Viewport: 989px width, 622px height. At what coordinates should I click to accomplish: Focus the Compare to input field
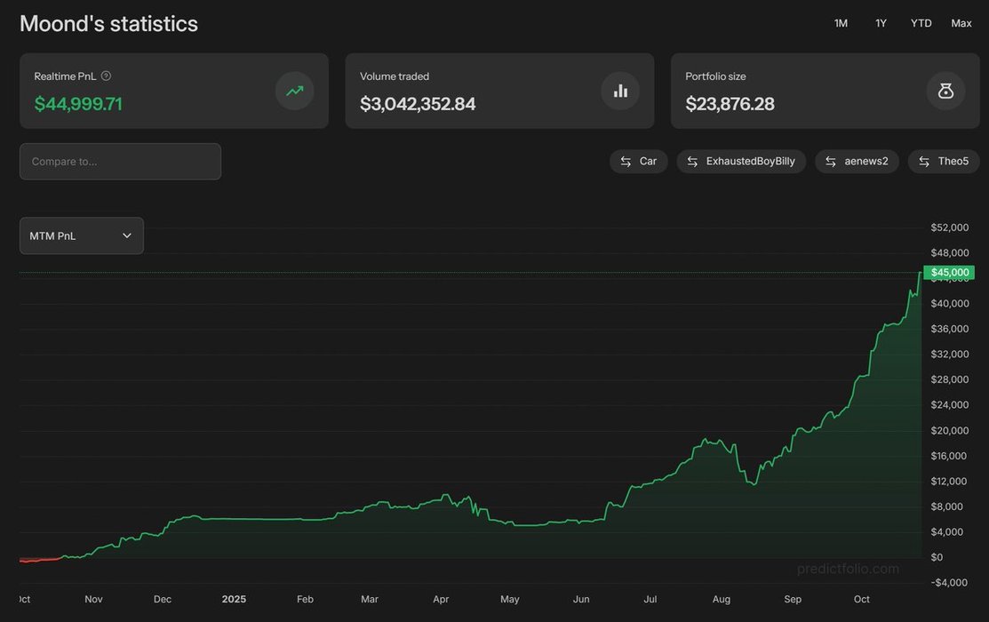pyautogui.click(x=120, y=162)
